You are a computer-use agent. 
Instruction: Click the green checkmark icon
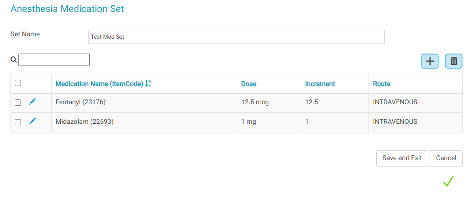(x=448, y=181)
